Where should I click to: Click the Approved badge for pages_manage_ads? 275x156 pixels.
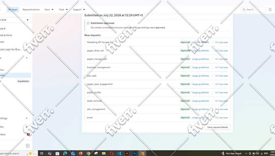tap(185, 59)
